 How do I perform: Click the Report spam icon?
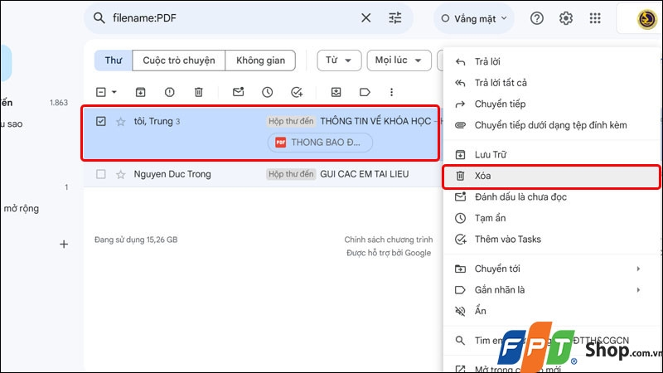170,92
